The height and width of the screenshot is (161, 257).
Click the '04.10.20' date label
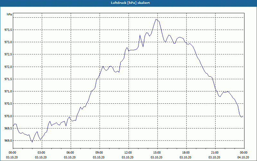click(243, 157)
